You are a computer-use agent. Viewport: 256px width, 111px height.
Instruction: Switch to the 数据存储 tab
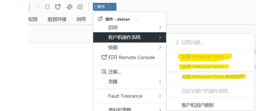coord(57,19)
